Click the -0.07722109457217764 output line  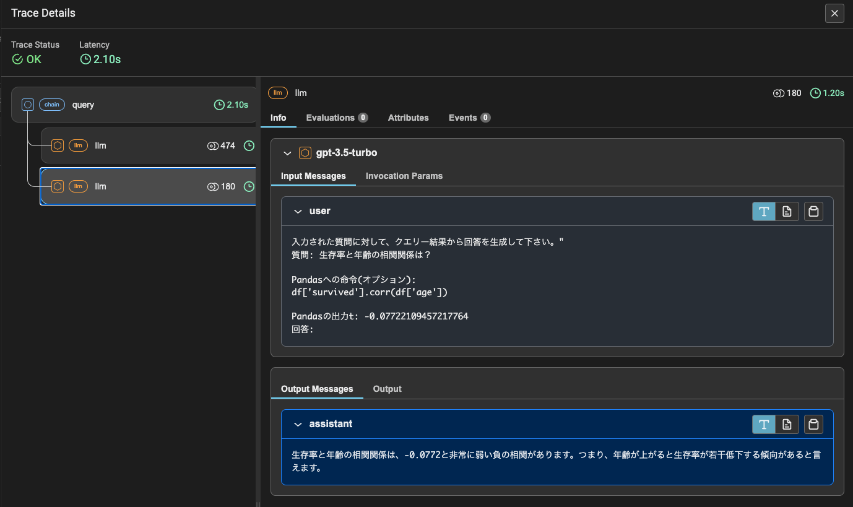tap(380, 316)
